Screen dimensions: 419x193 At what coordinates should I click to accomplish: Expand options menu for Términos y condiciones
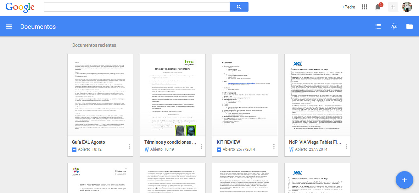point(201,146)
